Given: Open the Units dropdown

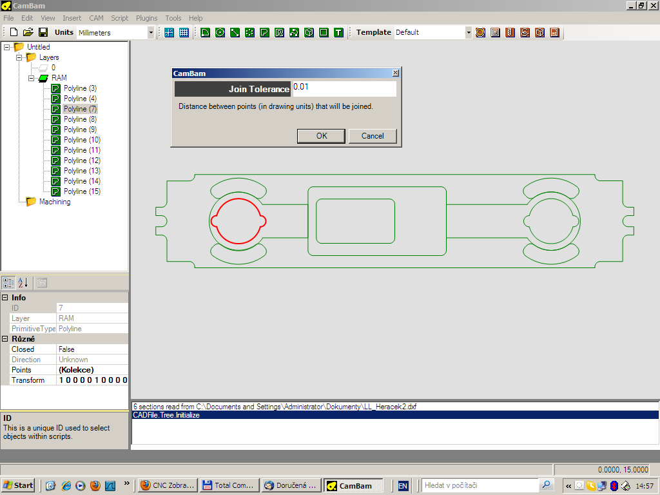Looking at the screenshot, I should tap(151, 32).
